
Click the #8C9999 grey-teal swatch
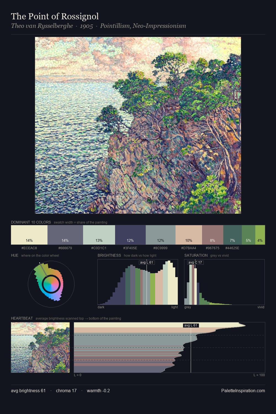point(161,235)
